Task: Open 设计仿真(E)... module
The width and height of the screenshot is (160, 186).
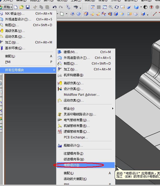Action: [x=86, y=89]
